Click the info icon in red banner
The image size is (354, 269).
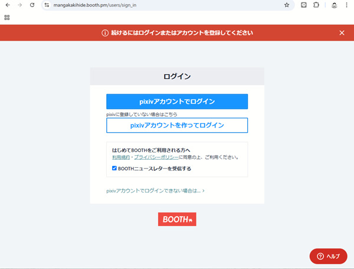coord(105,33)
